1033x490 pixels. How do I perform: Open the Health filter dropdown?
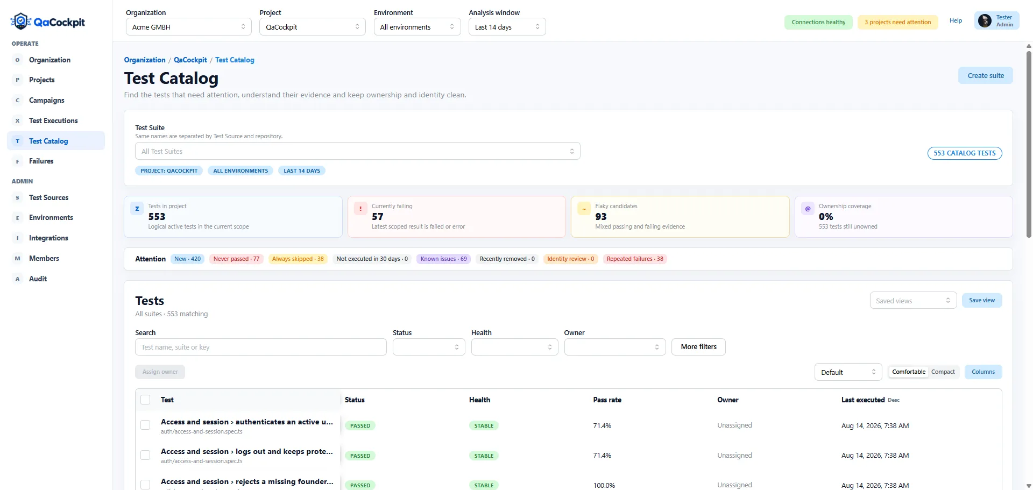[x=515, y=347]
